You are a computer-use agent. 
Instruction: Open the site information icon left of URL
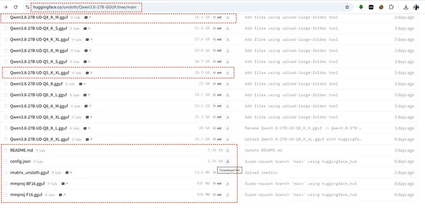27,7
